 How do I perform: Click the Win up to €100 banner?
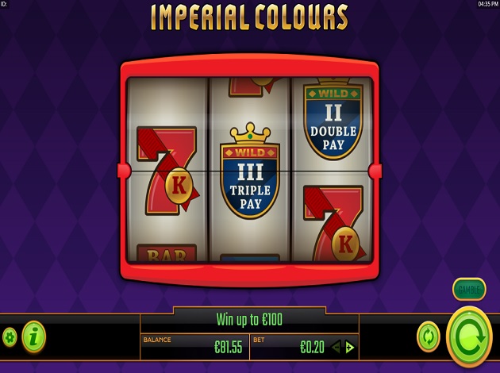pyautogui.click(x=249, y=320)
